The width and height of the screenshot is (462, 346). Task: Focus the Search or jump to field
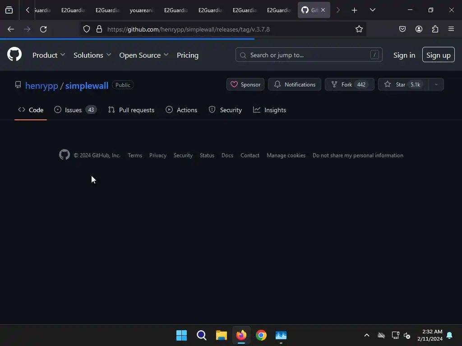(x=309, y=55)
